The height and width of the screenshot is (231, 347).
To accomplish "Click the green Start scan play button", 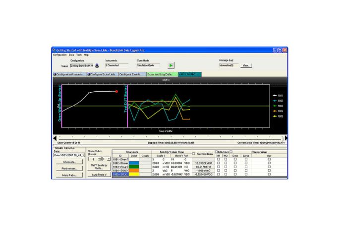I will 171,65.
